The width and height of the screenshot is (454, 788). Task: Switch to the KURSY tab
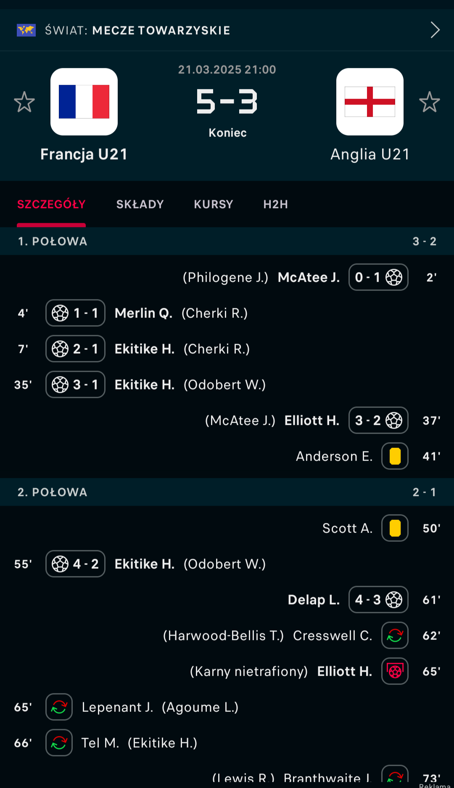tap(214, 205)
